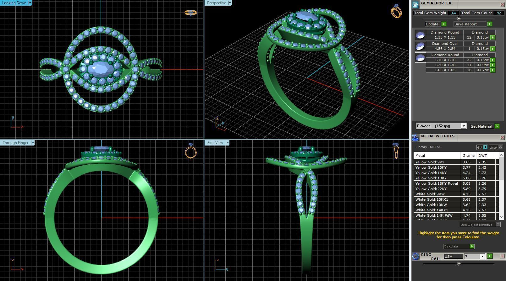Screen dimensions: 506x281
Task: Click the Total Gem Count 92 value
Action: pyautogui.click(x=499, y=13)
